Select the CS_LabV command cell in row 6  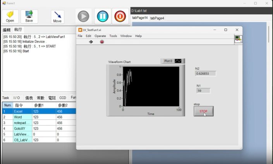click(22, 140)
